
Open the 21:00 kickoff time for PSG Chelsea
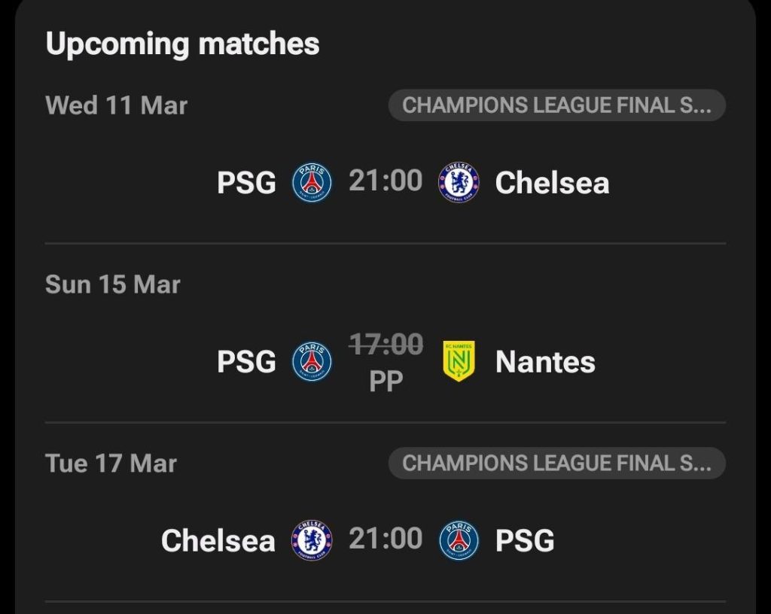[386, 182]
